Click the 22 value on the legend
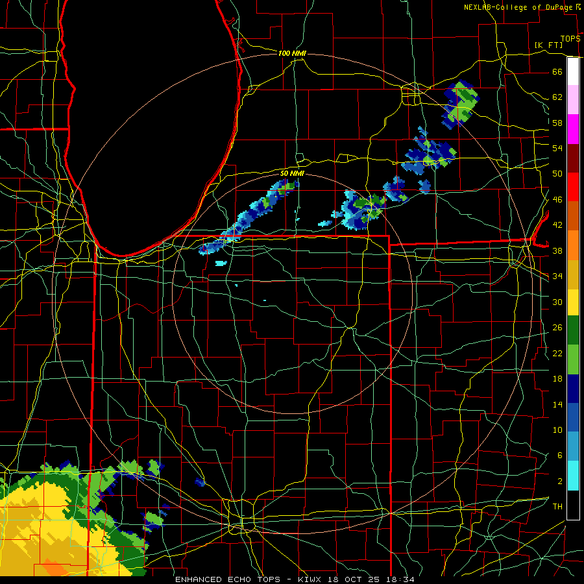Viewport: 584px width, 584px height. point(557,353)
